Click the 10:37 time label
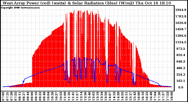 (x=56, y=96)
